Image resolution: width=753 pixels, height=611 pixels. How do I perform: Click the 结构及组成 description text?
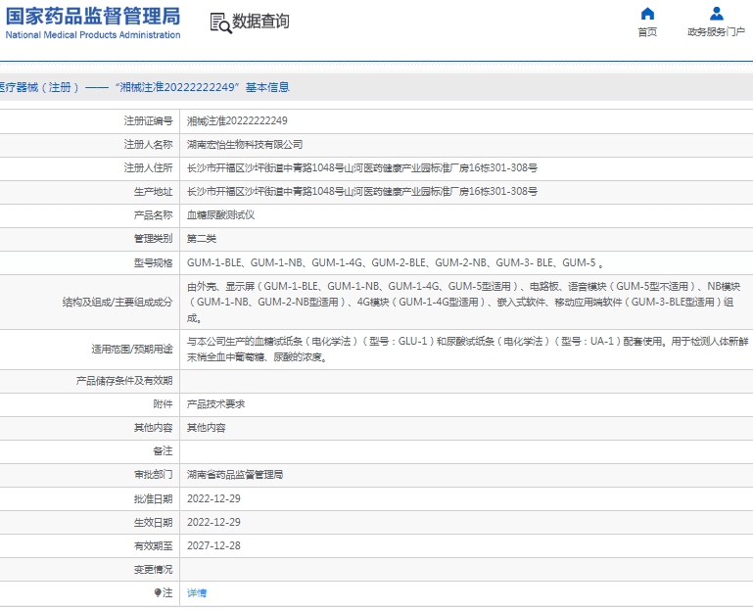(x=463, y=303)
